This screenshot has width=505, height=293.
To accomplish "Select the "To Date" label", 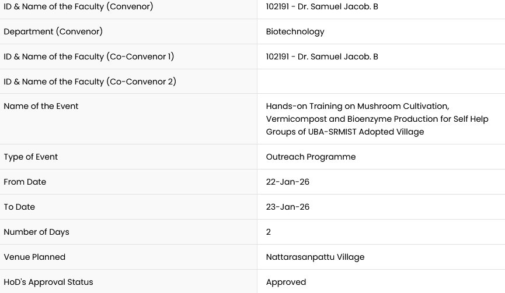I will (x=19, y=207).
